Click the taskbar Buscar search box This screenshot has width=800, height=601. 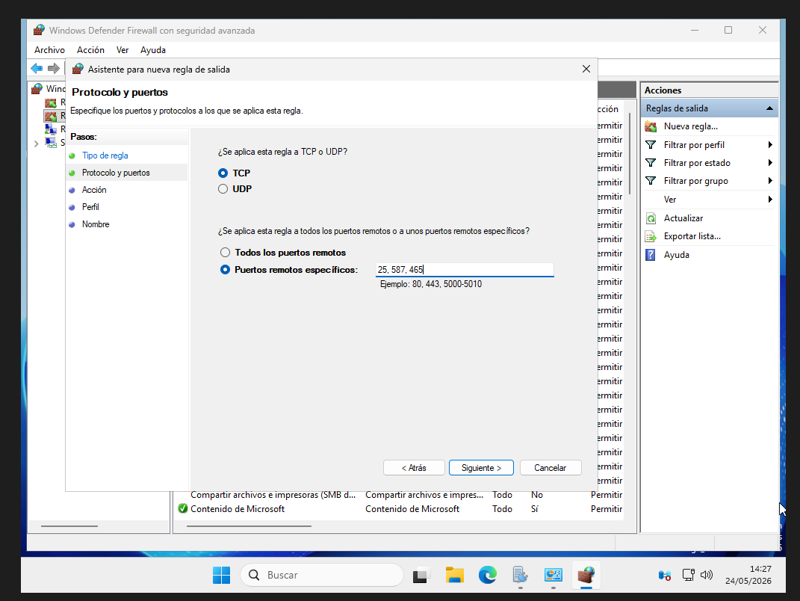(321, 575)
